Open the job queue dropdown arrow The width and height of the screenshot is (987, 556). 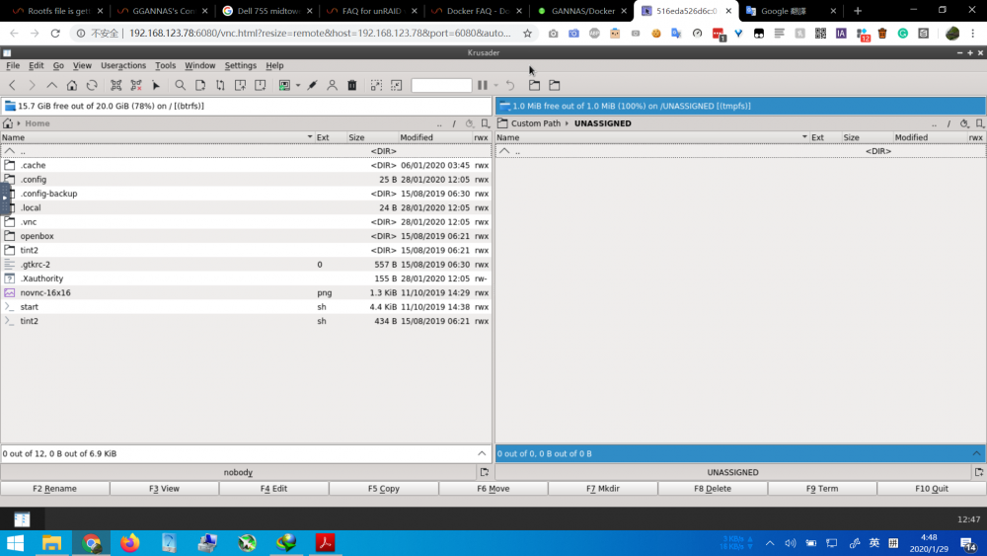pos(496,85)
